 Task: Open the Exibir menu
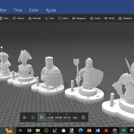coord(34,10)
